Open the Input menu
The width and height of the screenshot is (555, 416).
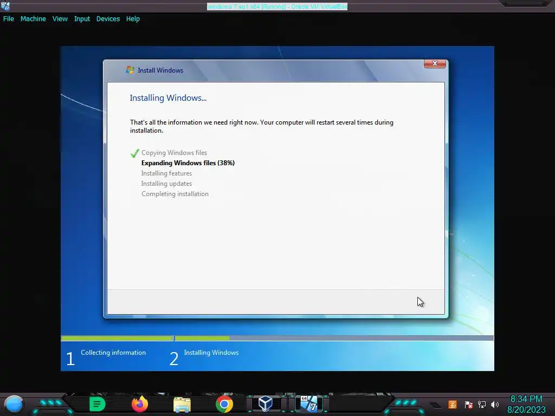82,19
